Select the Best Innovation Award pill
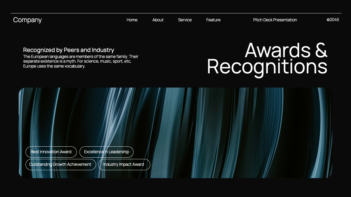The width and height of the screenshot is (351, 197). (x=51, y=152)
